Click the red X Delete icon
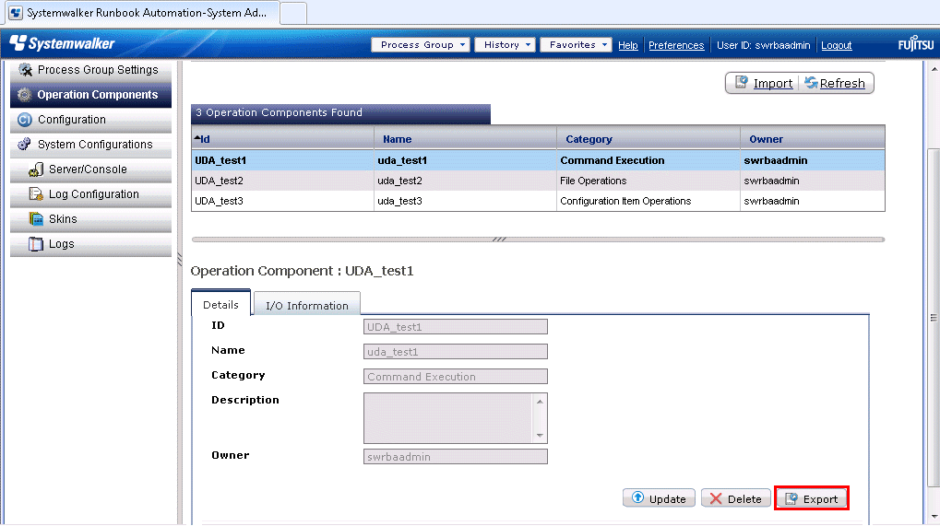The image size is (940, 526). pyautogui.click(x=716, y=498)
